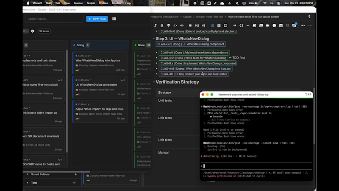
Task: Insert a link from toolbar
Action: [x=182, y=25]
